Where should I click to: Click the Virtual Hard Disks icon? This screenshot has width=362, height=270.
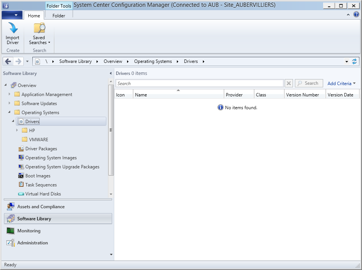tap(21, 194)
